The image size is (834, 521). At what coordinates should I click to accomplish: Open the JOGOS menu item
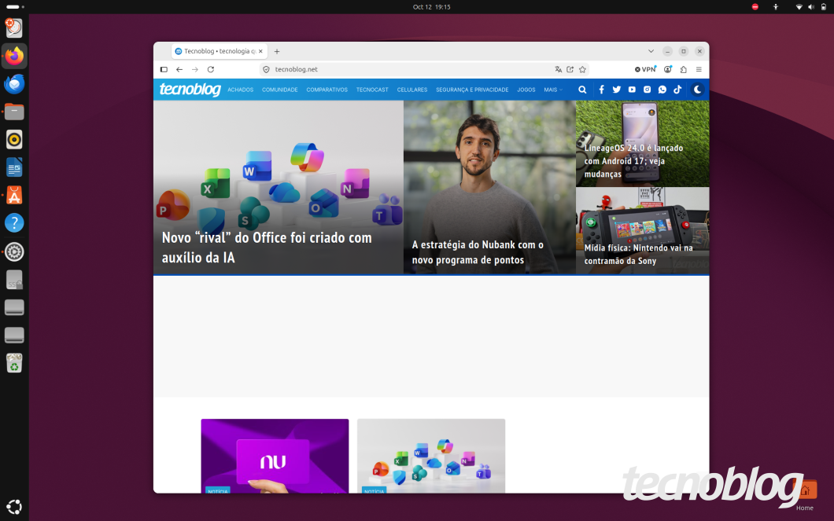tap(526, 90)
